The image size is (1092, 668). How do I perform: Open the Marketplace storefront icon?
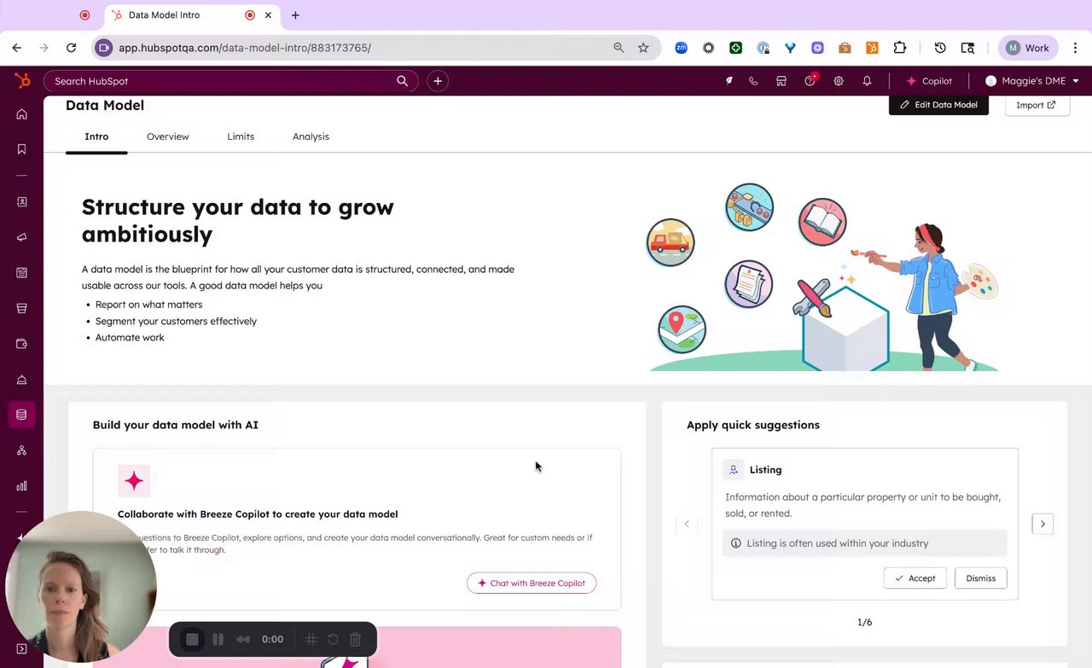pyautogui.click(x=781, y=81)
